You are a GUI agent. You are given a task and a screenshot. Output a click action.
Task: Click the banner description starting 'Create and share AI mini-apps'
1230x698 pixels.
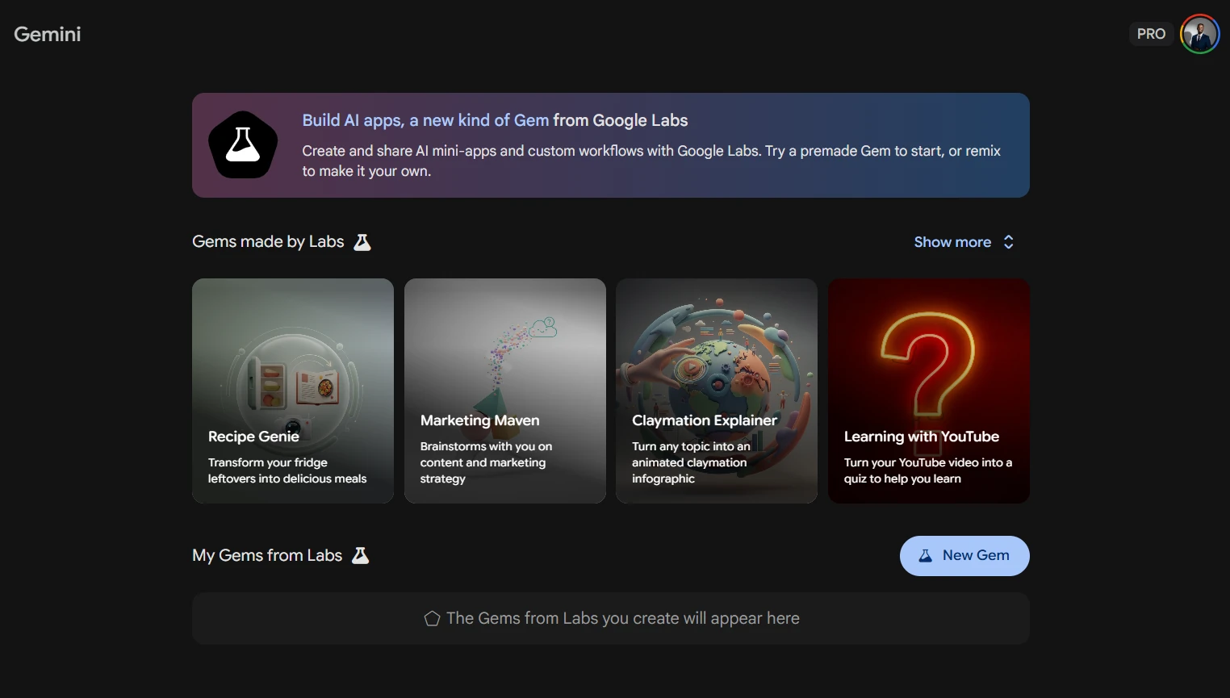point(651,161)
